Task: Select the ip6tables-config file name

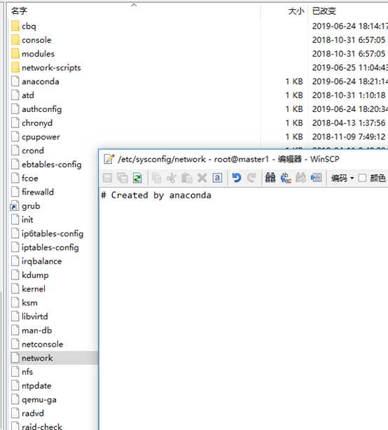Action: (53, 234)
